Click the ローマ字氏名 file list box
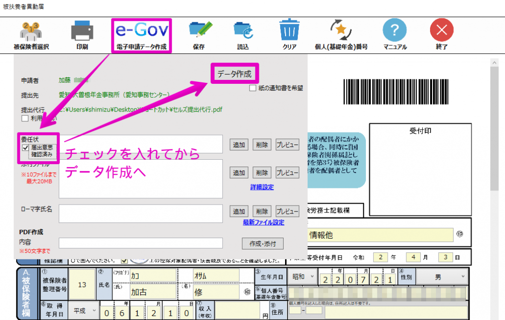This screenshot has width=505, height=320. [141, 213]
